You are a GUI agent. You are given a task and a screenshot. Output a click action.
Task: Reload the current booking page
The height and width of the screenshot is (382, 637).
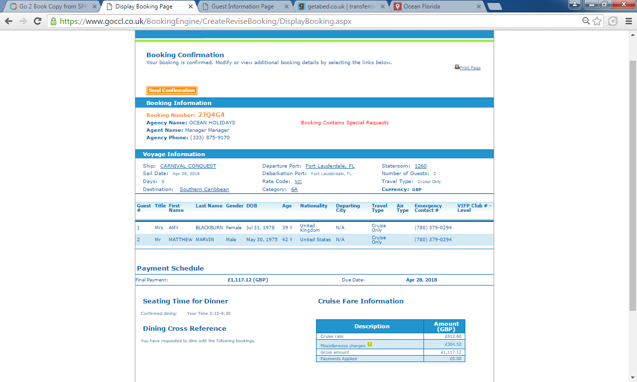(x=37, y=21)
